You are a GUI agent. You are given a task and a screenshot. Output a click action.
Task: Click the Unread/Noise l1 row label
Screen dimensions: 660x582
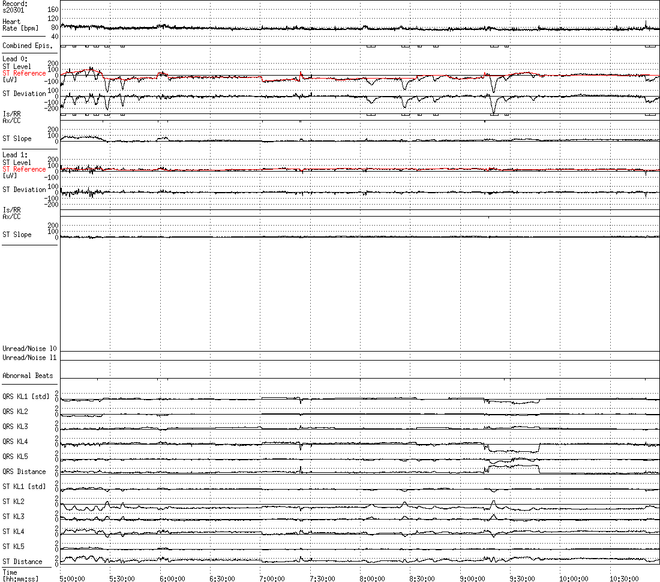[x=29, y=358]
